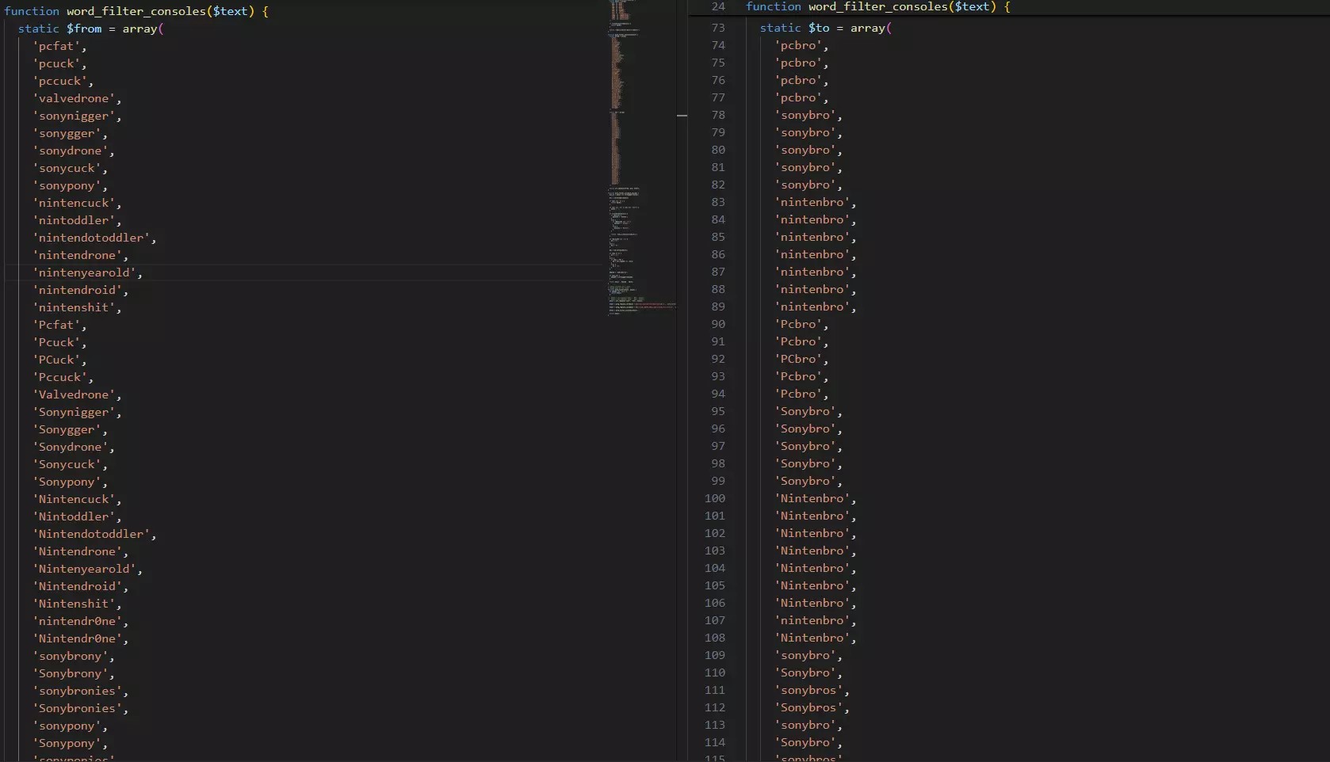Viewport: 1330px width, 762px height.
Task: Click word_filter_consoles function name in left pane
Action: [136, 11]
